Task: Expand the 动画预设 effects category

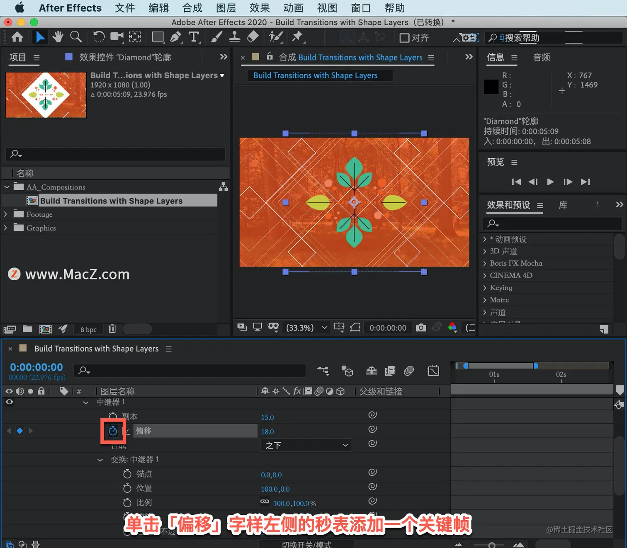Action: 485,239
